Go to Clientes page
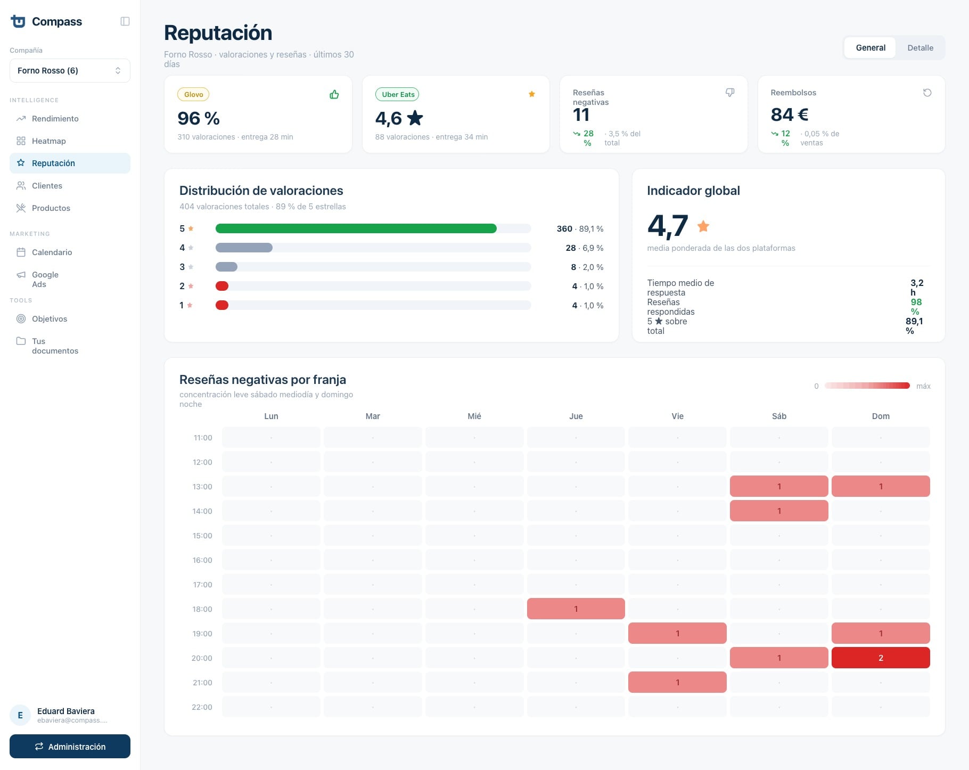 click(x=70, y=186)
